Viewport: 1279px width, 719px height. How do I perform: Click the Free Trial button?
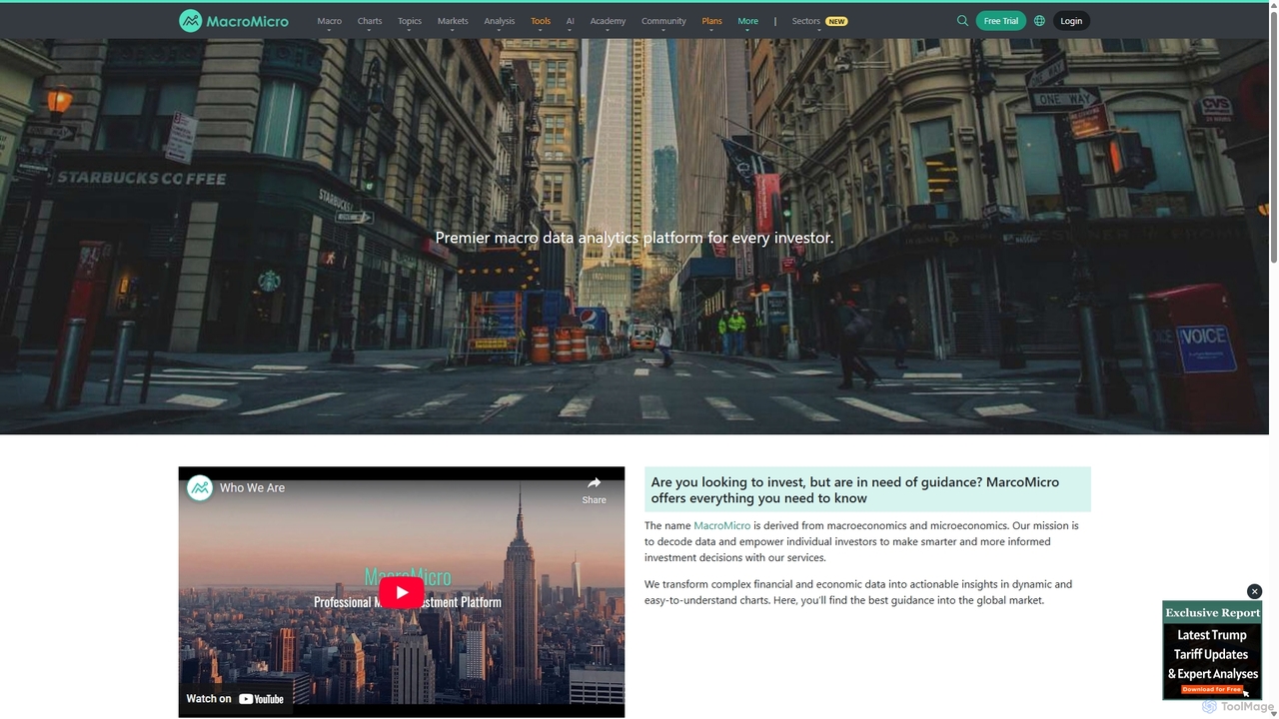pos(1000,21)
